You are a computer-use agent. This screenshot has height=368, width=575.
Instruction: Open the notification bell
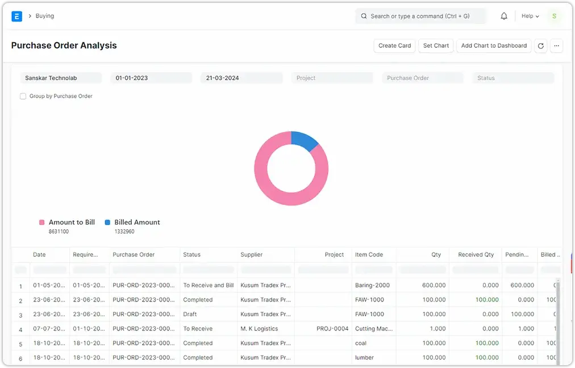[x=503, y=16]
